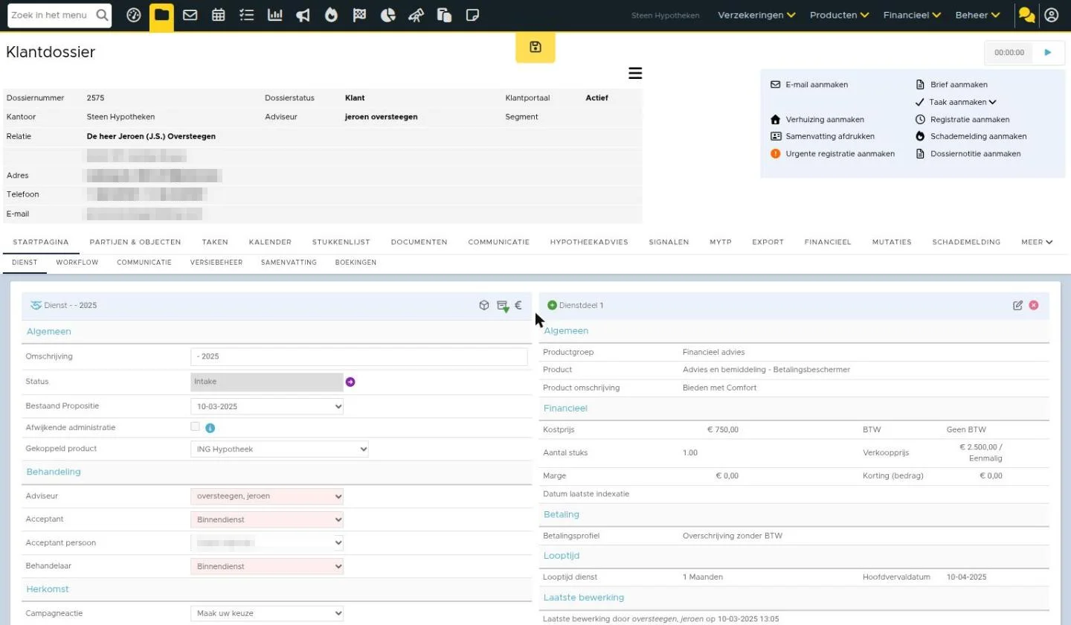Open the telescope icon
Viewport: 1071px width, 625px height.
click(x=416, y=15)
